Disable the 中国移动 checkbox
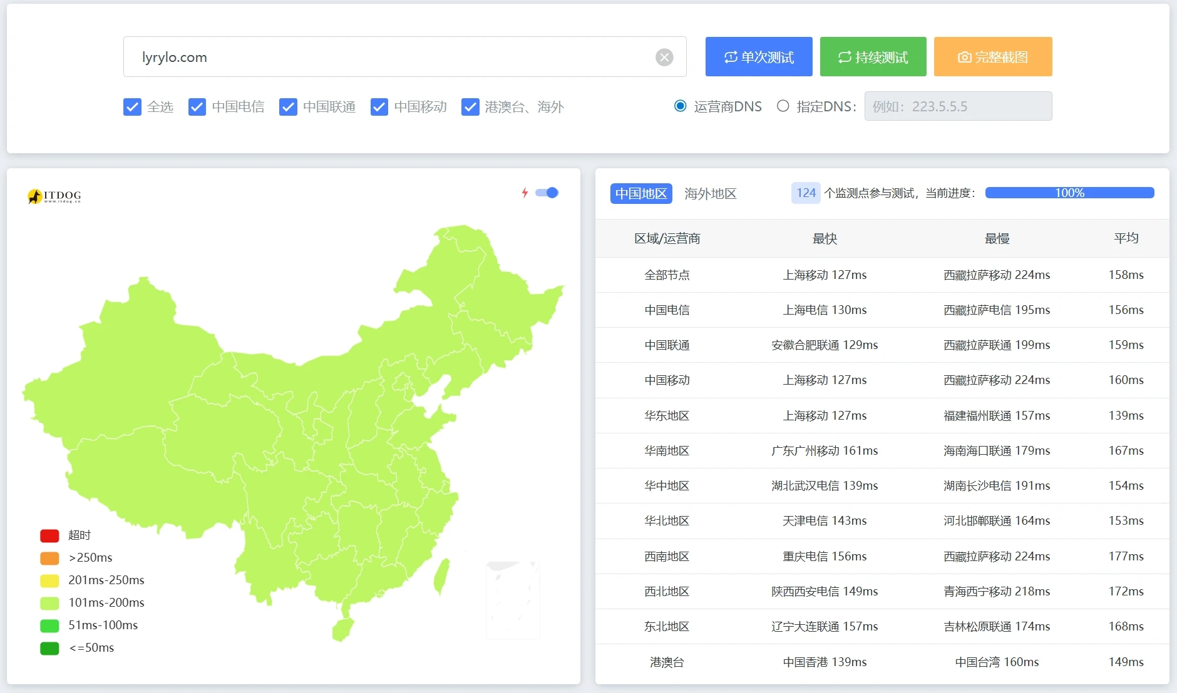This screenshot has height=693, width=1177. [x=379, y=107]
